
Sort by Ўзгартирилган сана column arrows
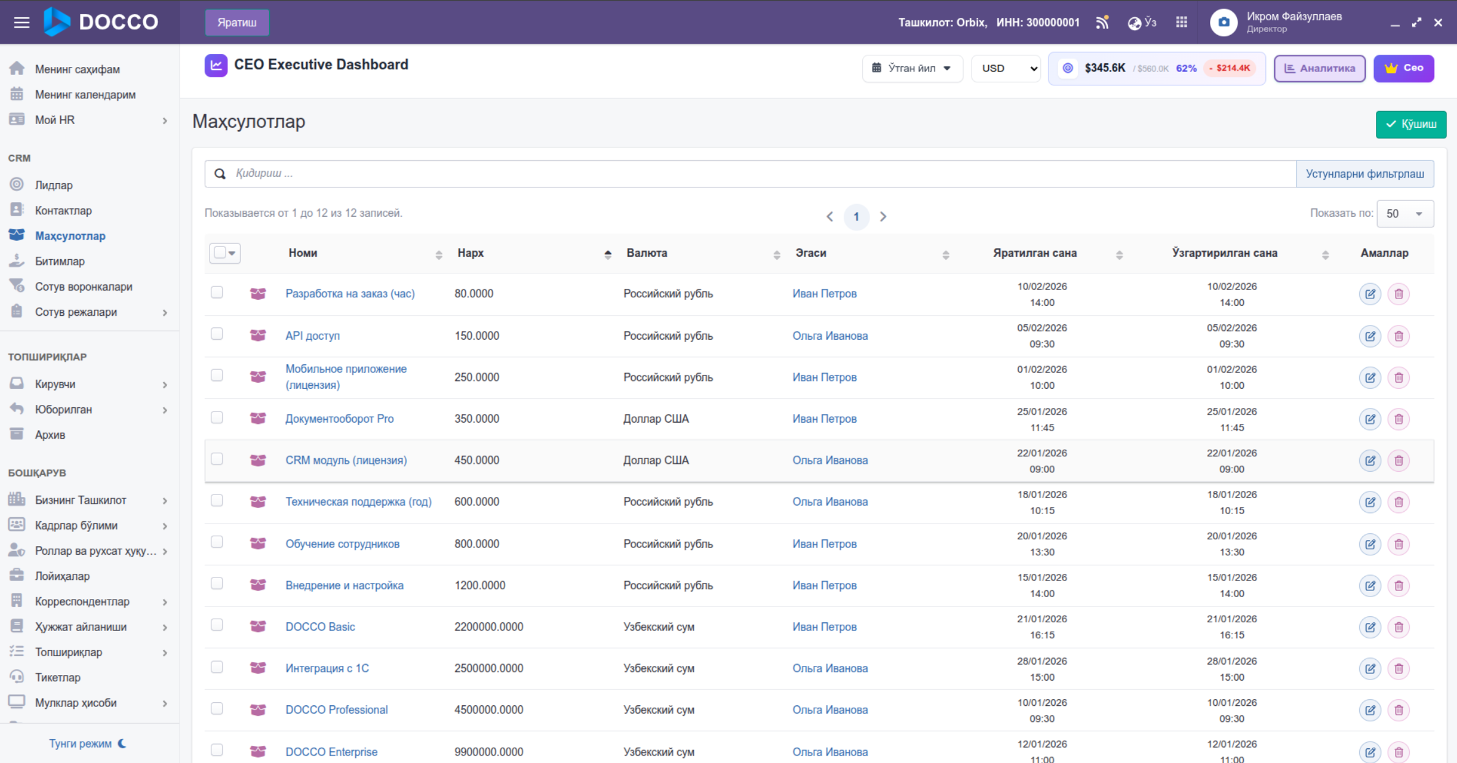[1325, 254]
